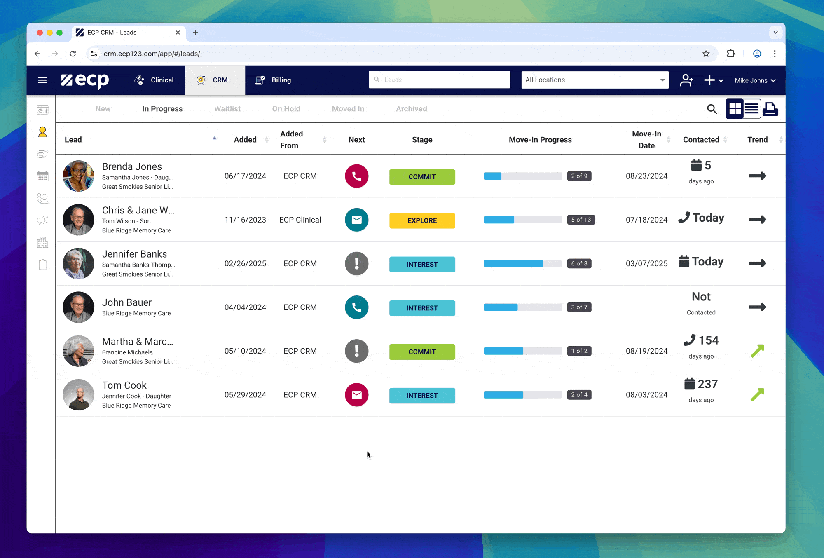Click the EXPLORE stage button
This screenshot has height=558, width=824.
(x=422, y=220)
